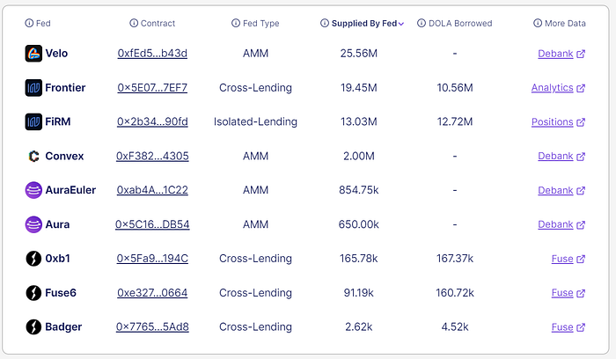Open Fuse link for Fuse6 row
The height and width of the screenshot is (359, 616).
pyautogui.click(x=562, y=293)
